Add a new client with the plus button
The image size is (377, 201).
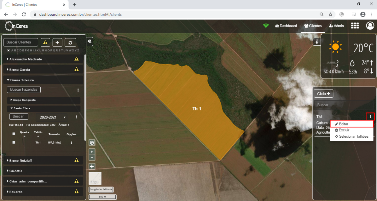(57, 42)
